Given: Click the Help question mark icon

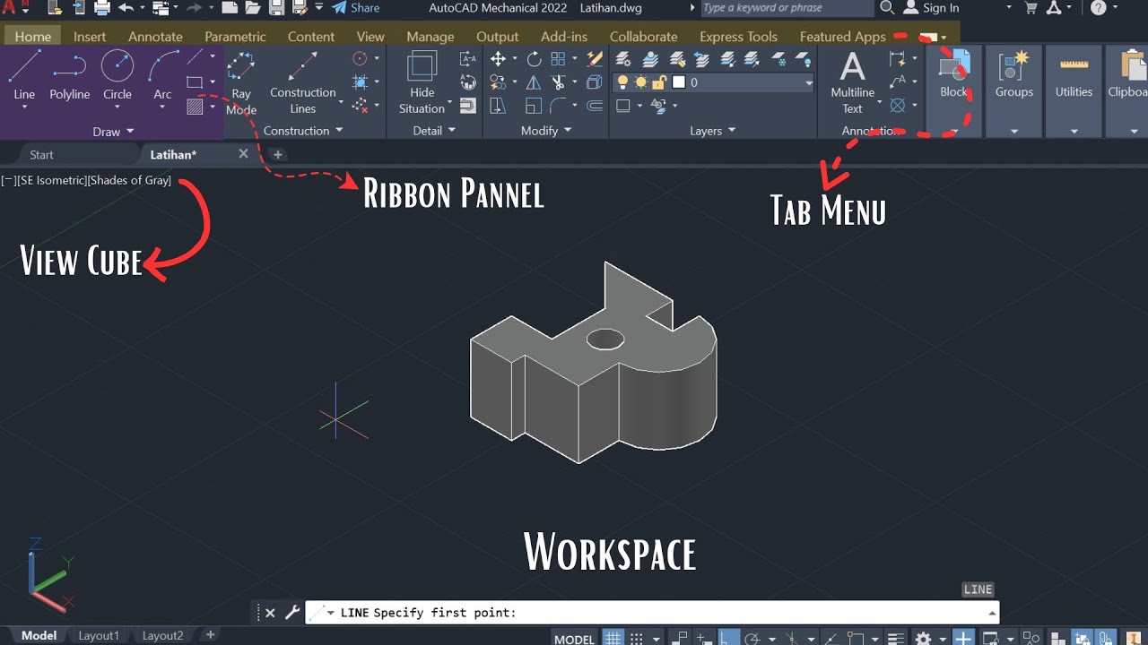Looking at the screenshot, I should (x=1099, y=8).
